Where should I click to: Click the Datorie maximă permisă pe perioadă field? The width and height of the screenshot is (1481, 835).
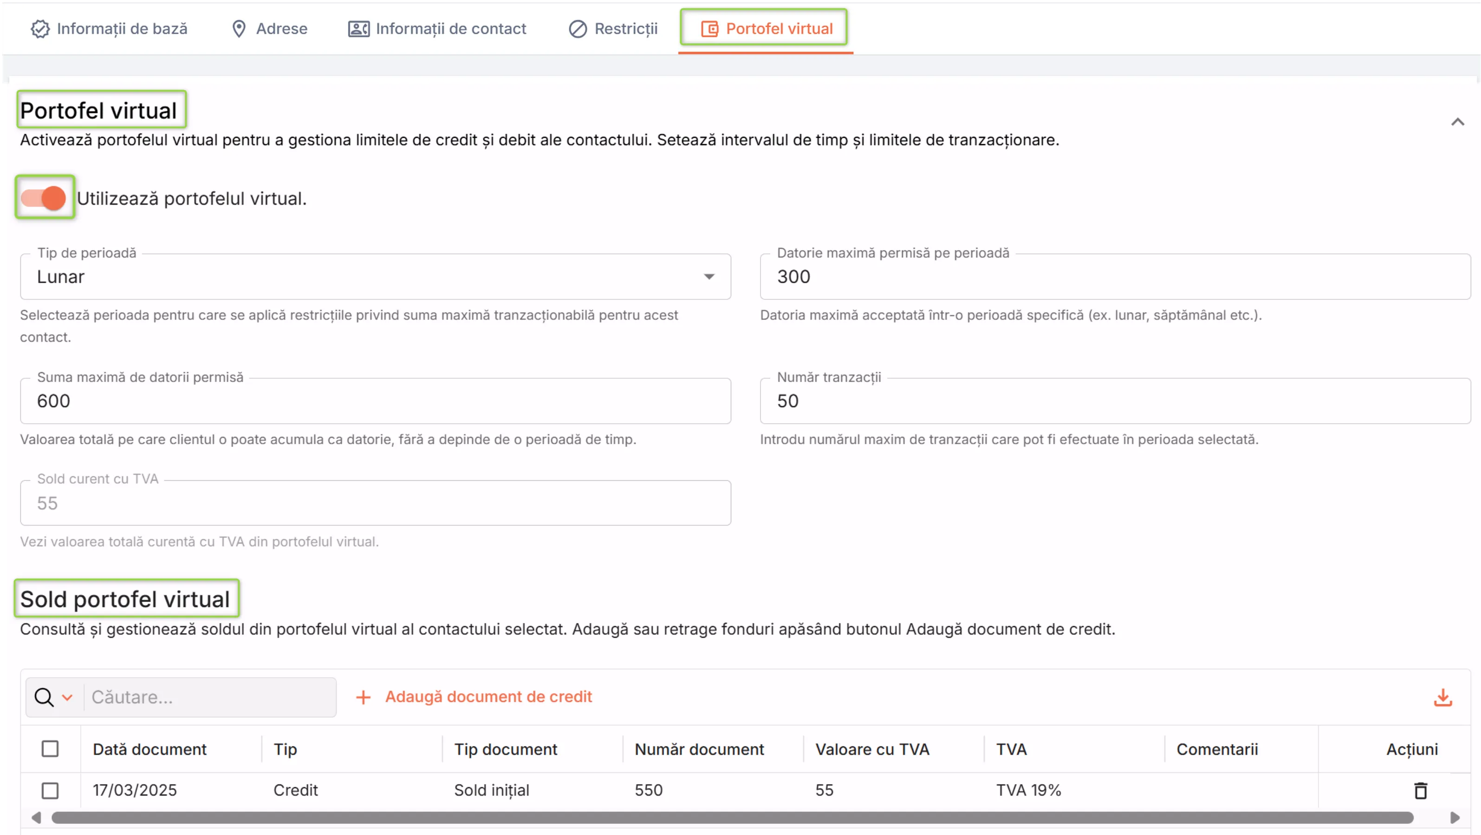coord(1115,277)
